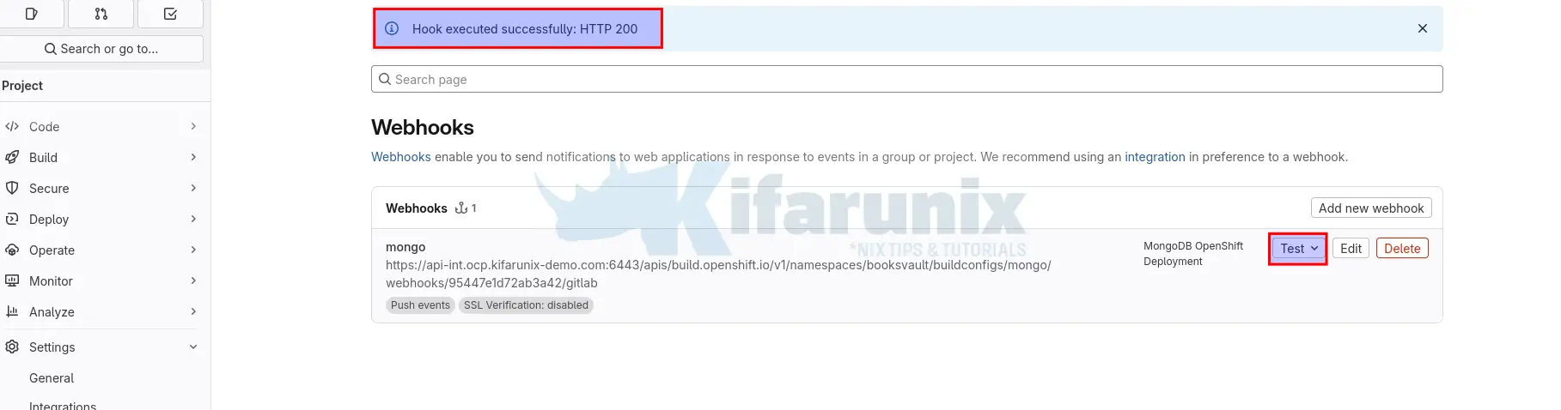Screen dimensions: 1561x410
Task: Open the Deploy sidebar section
Action: (x=102, y=220)
